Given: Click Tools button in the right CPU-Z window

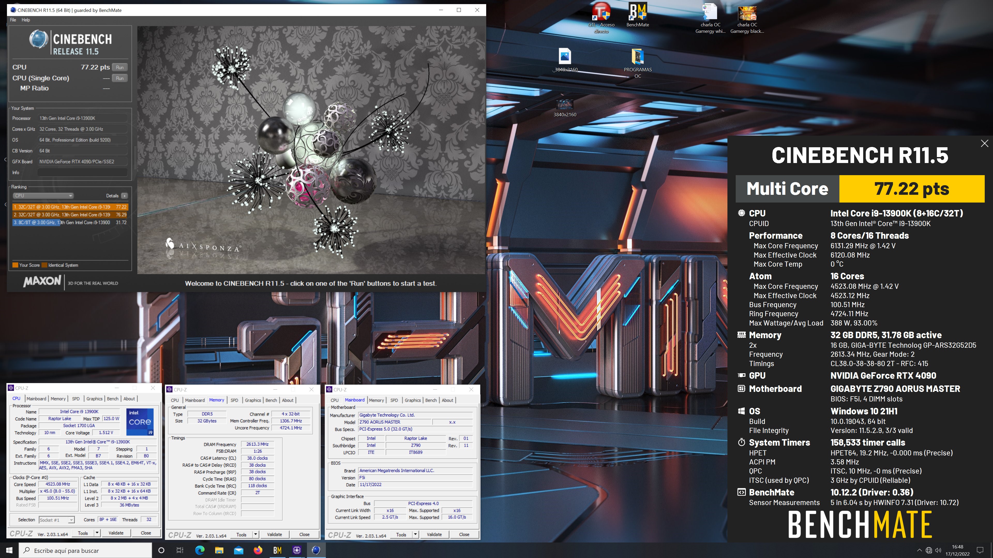Looking at the screenshot, I should 401,534.
